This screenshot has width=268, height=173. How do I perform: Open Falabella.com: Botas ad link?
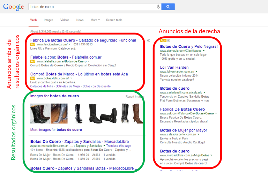[x=66, y=57]
